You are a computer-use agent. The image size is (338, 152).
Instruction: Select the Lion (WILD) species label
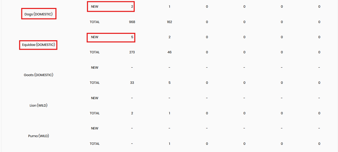coord(38,106)
